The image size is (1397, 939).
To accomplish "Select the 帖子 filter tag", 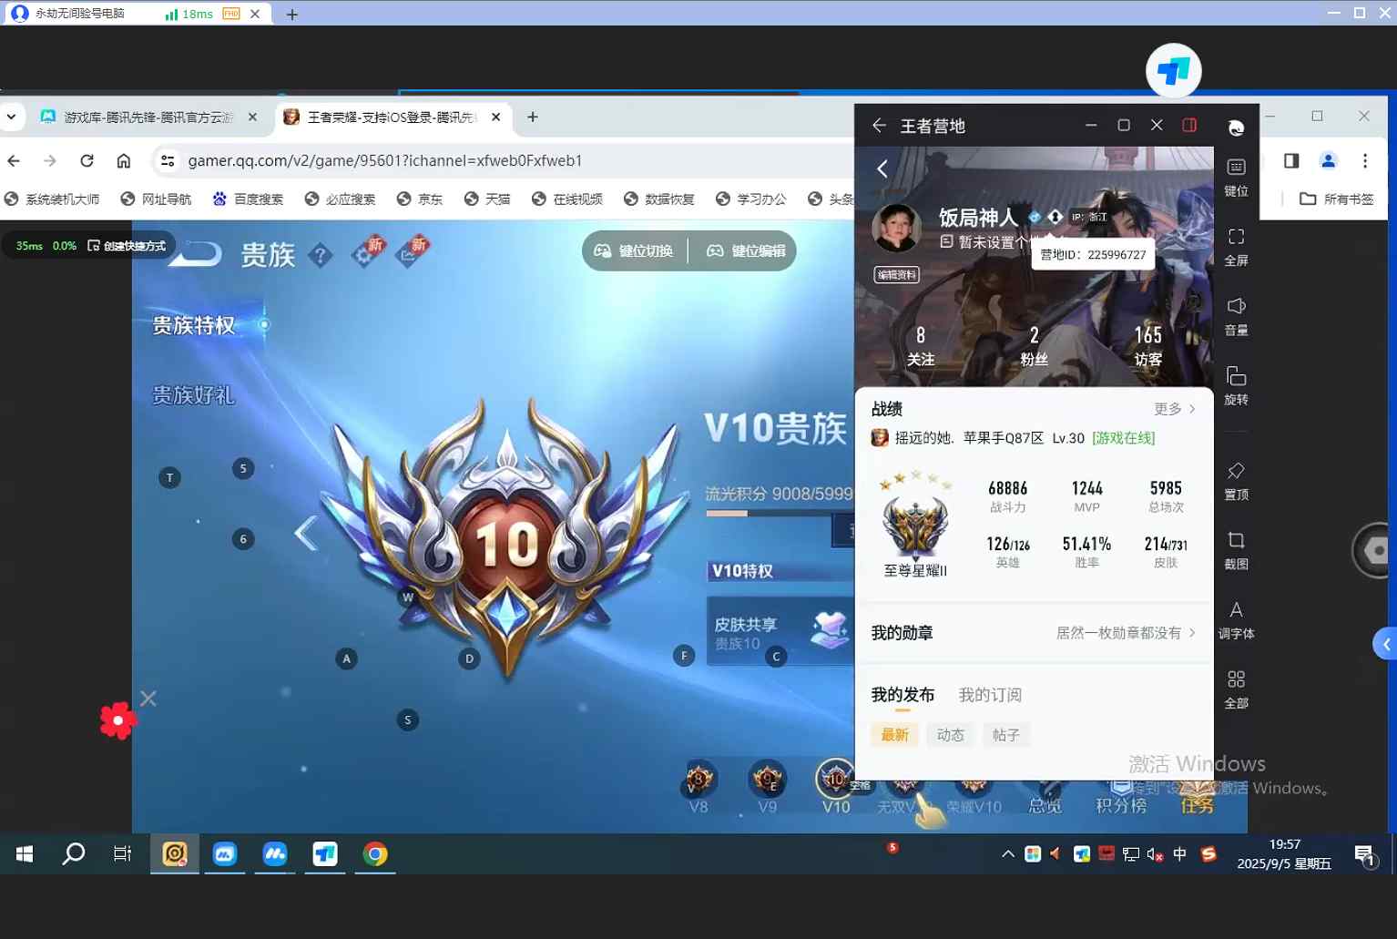I will pos(1006,735).
